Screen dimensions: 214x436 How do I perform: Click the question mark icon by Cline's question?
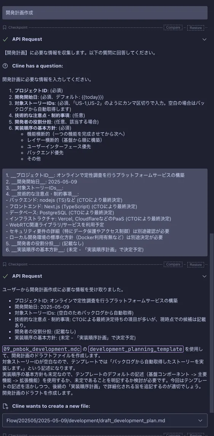point(5,66)
